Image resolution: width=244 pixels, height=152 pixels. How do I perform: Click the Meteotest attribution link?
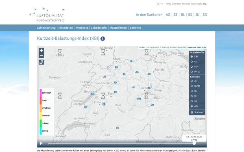click(x=154, y=47)
